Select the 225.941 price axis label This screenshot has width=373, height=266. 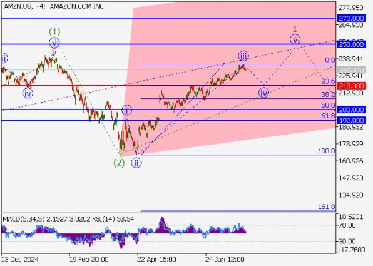click(x=351, y=76)
